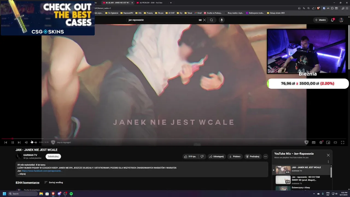Open the YouTube notifications bell
The width and height of the screenshot is (350, 197).
click(x=332, y=20)
